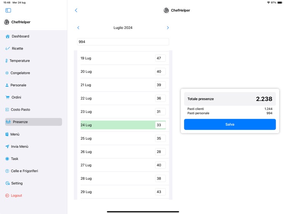Select the 24 Lug row label

[86, 125]
